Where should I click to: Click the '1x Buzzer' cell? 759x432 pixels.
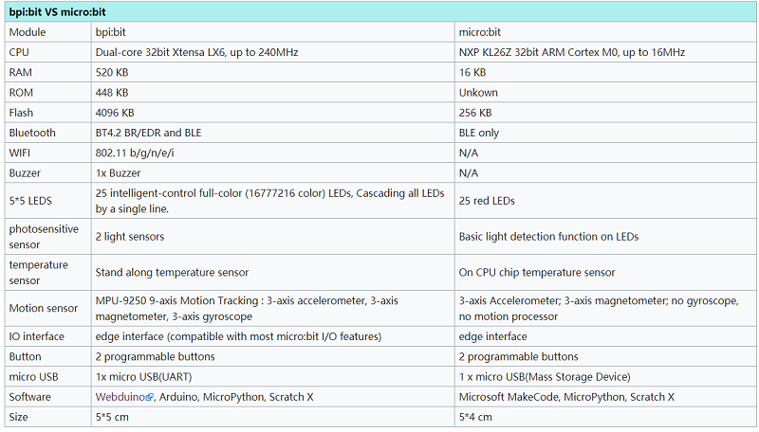(273, 173)
